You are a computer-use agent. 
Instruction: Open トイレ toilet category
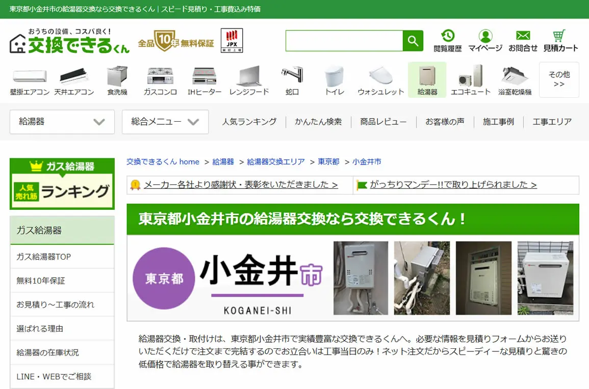click(335, 80)
